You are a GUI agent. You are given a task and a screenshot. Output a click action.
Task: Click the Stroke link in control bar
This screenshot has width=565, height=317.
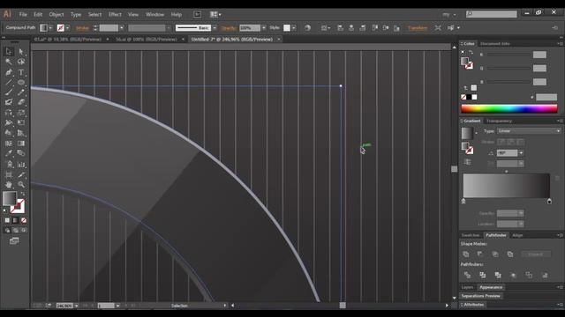[x=82, y=28]
